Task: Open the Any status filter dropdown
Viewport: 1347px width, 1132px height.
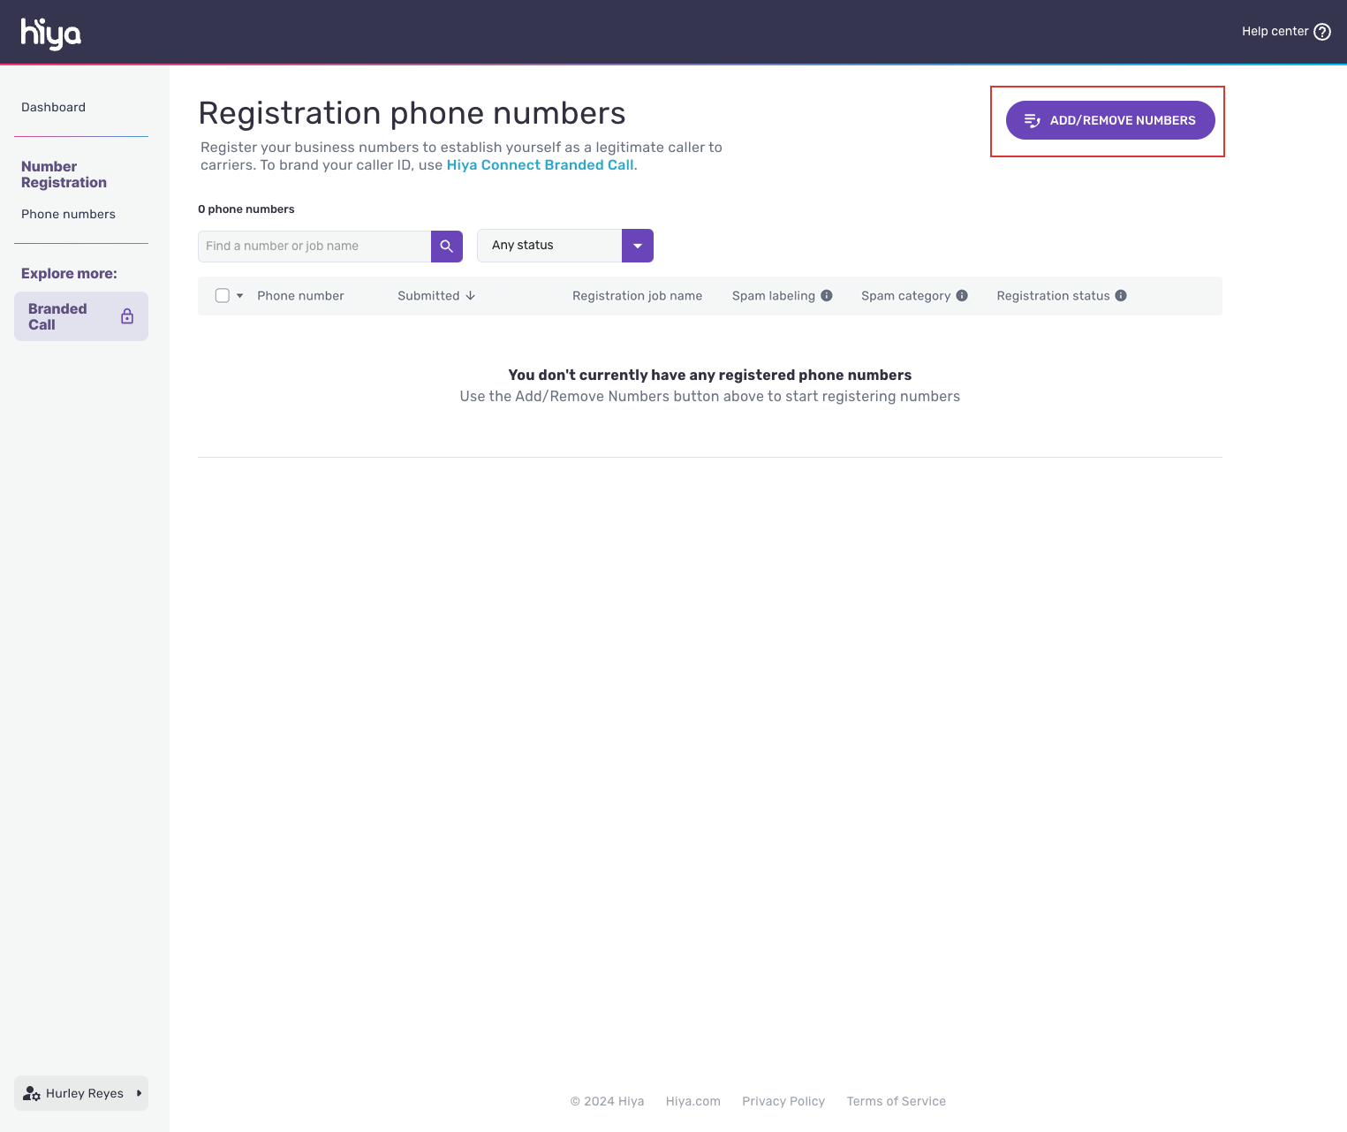Action: tap(637, 246)
